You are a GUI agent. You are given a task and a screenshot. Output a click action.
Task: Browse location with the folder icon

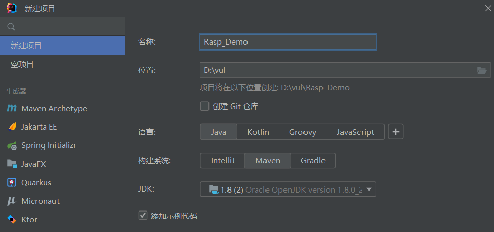click(x=481, y=70)
